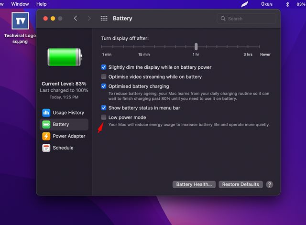
Task: Minimize the window with the yellow button
Action: [x=53, y=19]
